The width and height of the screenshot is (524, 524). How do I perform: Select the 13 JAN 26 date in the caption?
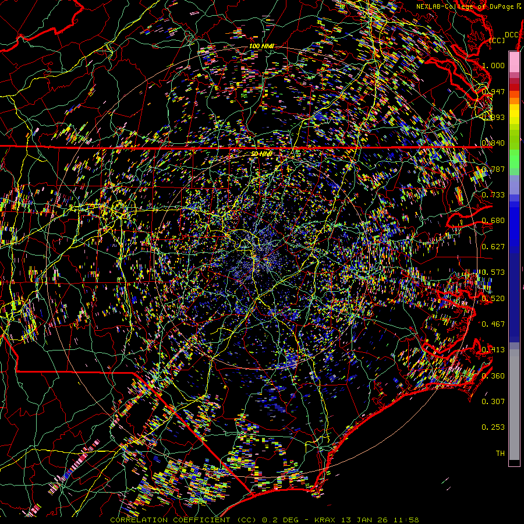coord(365,520)
